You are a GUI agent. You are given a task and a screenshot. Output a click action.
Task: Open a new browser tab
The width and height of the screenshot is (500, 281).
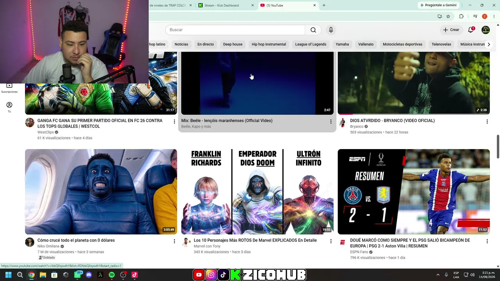[x=324, y=5]
